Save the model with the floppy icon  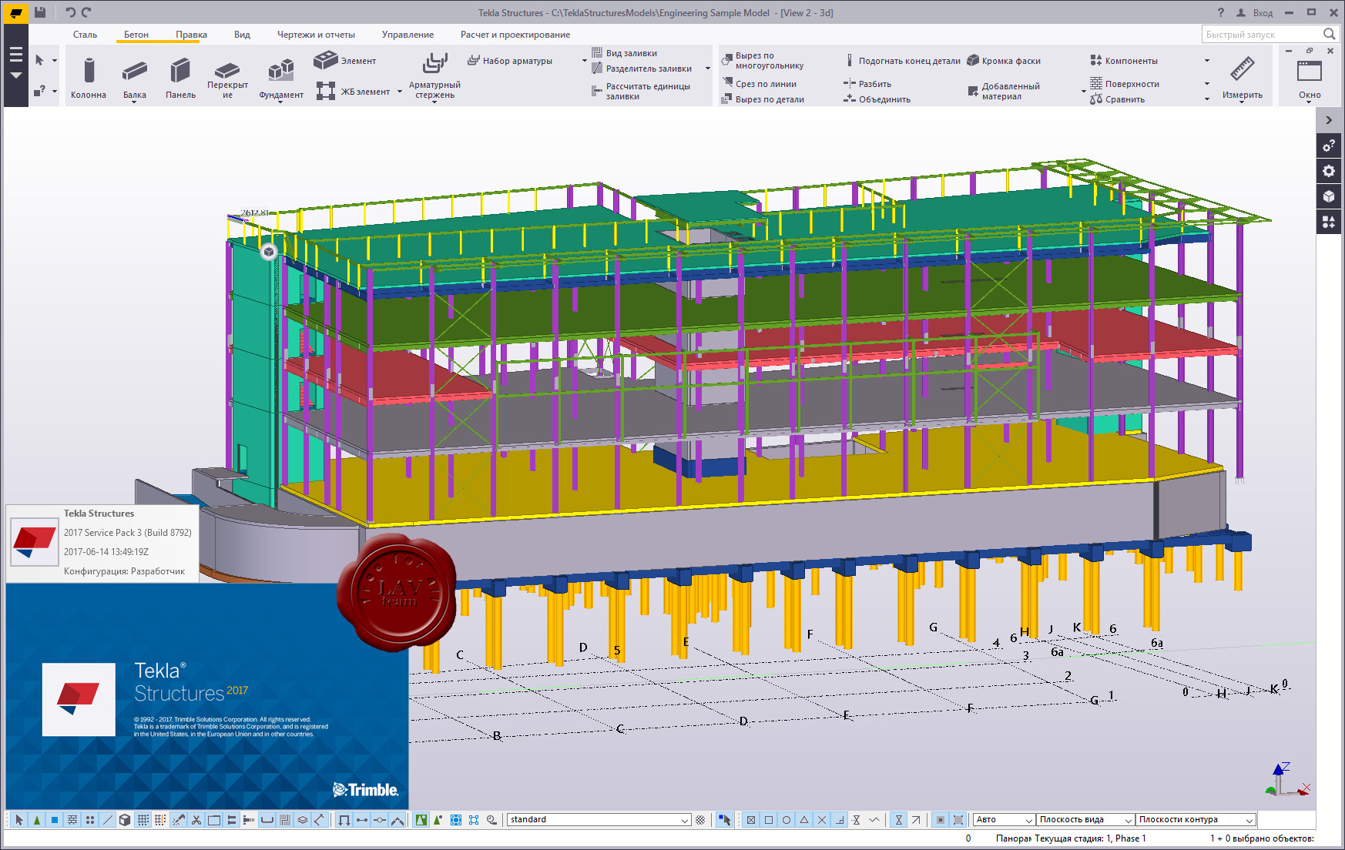pos(40,12)
